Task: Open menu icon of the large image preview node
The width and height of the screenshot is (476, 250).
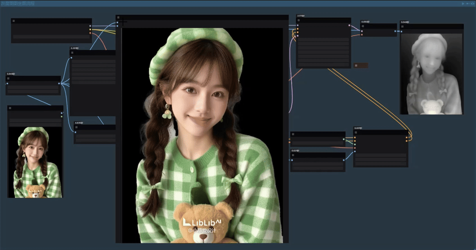Action: (x=118, y=17)
